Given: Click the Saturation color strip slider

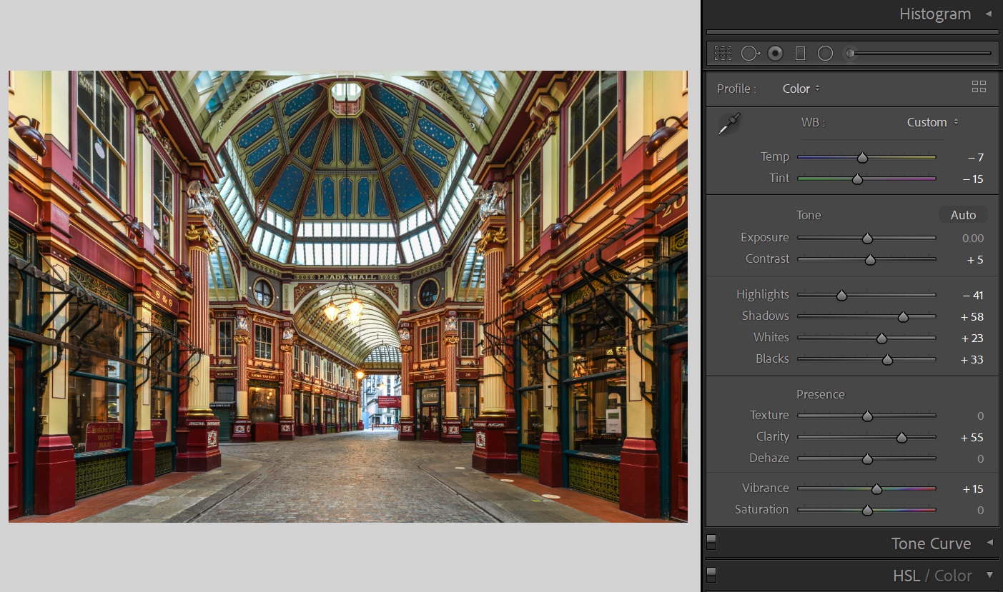Looking at the screenshot, I should click(867, 510).
